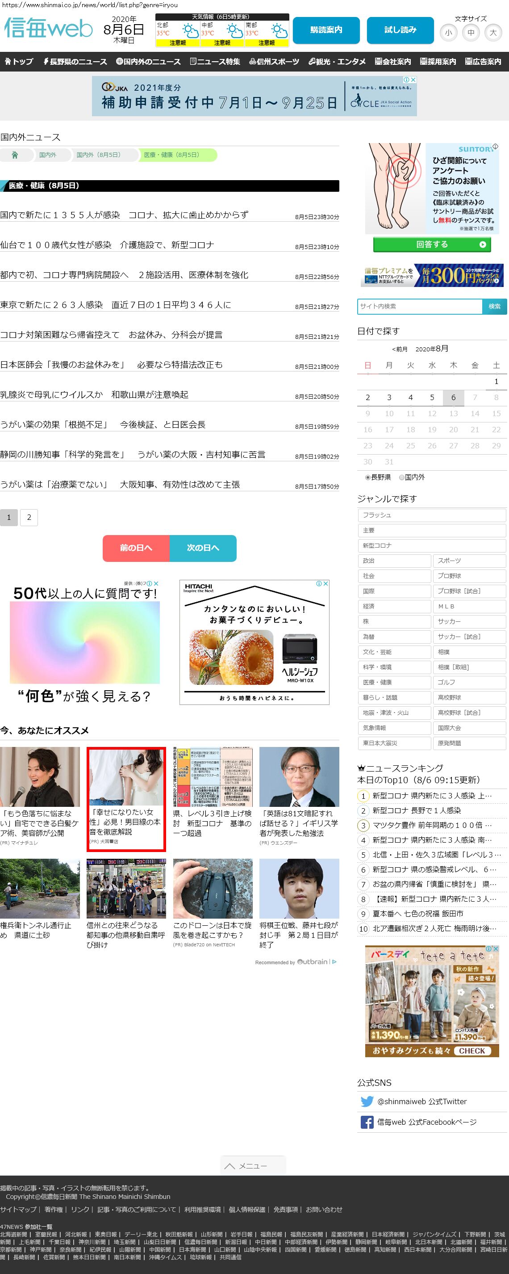
Task: Click the サイト内検索 search input field
Action: [420, 306]
